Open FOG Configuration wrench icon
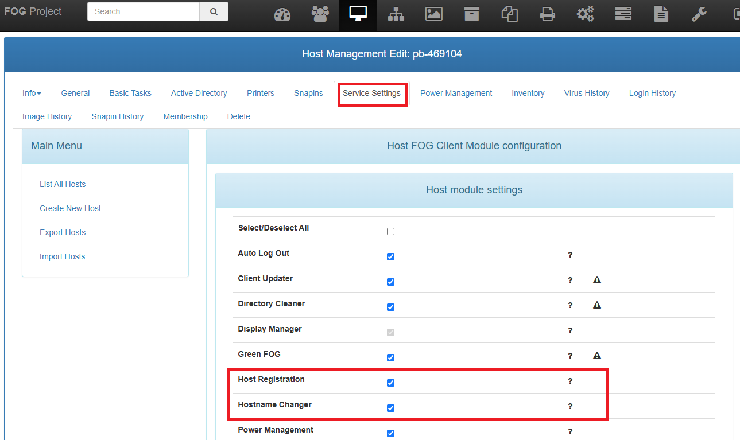Viewport: 740px width, 440px height. 699,14
